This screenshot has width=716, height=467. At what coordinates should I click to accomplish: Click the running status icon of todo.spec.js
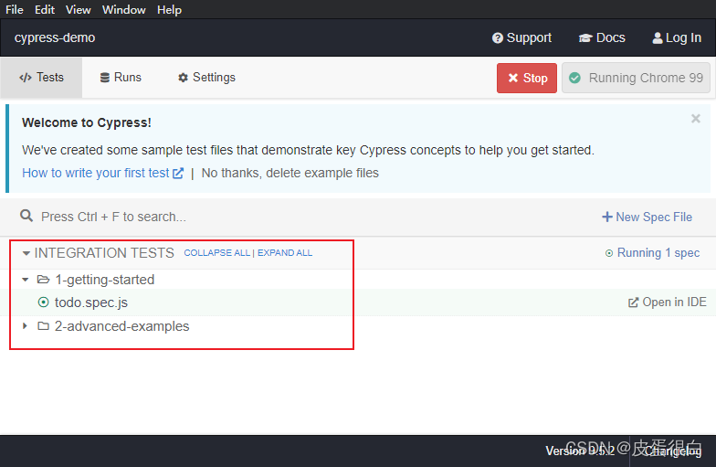coord(43,302)
